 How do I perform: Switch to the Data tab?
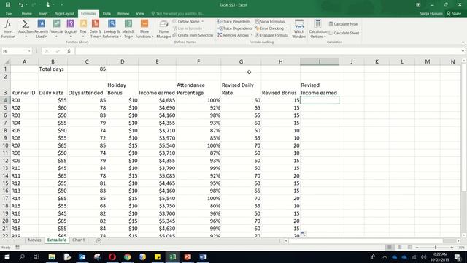tap(107, 13)
